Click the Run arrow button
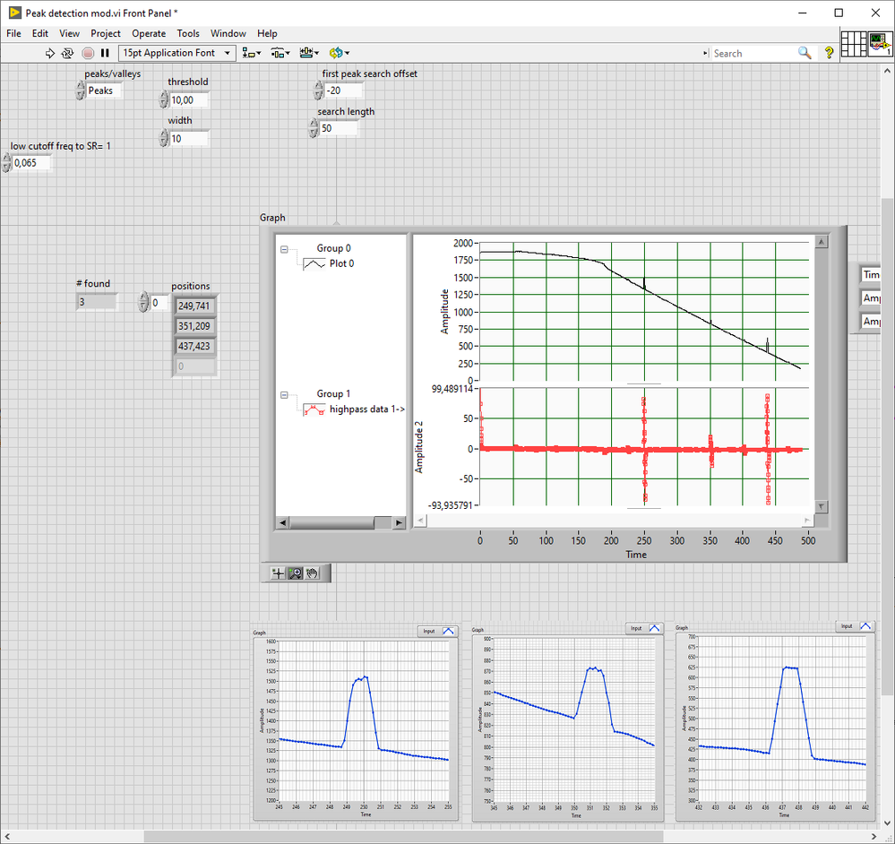This screenshot has width=895, height=844. click(49, 53)
